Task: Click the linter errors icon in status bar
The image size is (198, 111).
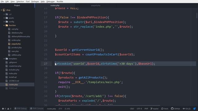Action: point(3,109)
